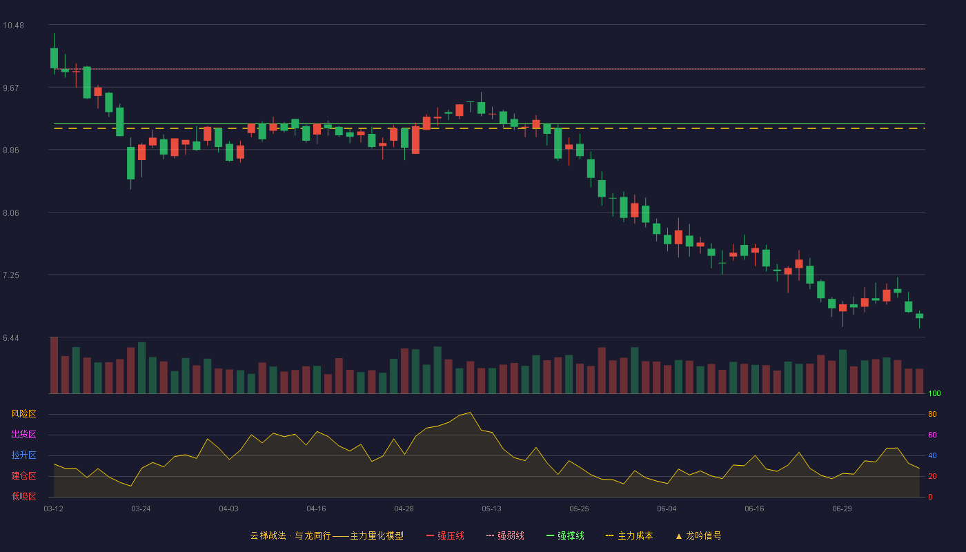Toggle the 强弱线 legend entry
The height and width of the screenshot is (552, 966).
505,535
